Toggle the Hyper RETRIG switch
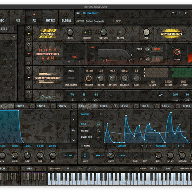This screenshot has height=192, width=192. 120,32
